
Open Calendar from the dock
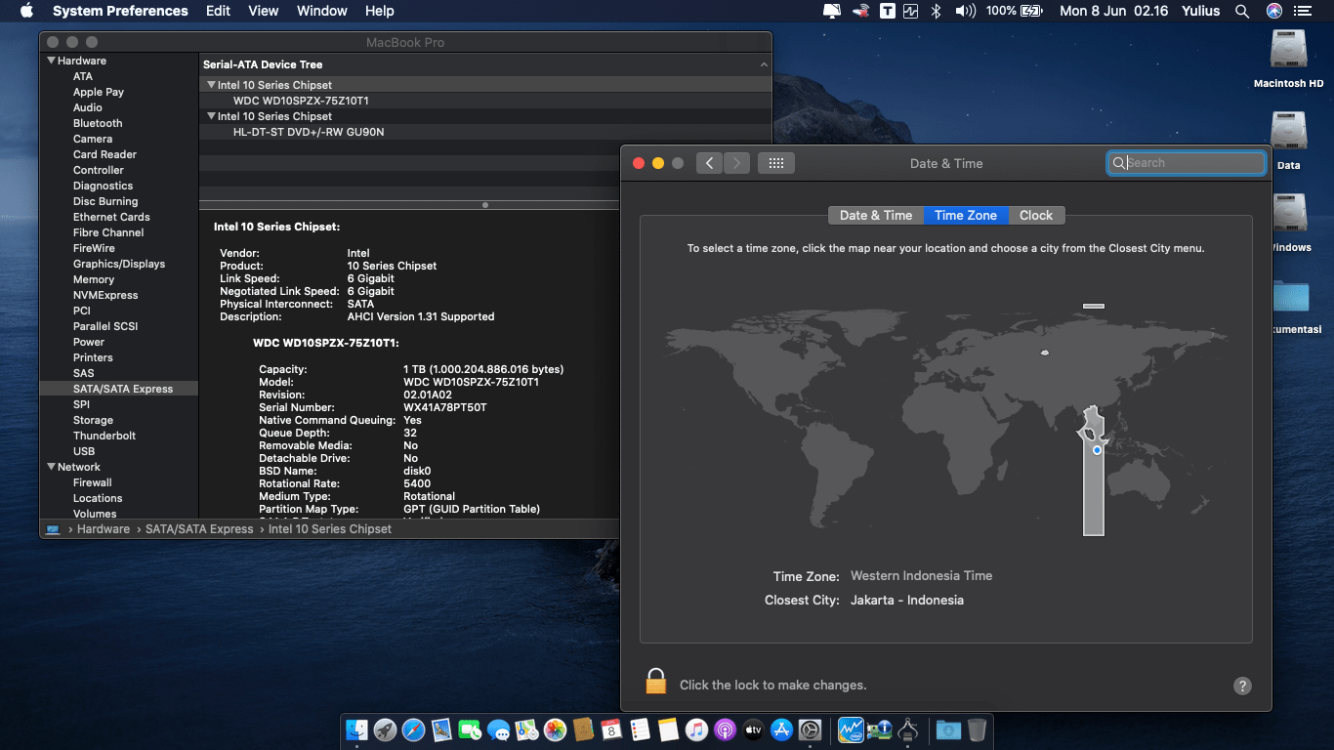click(611, 729)
